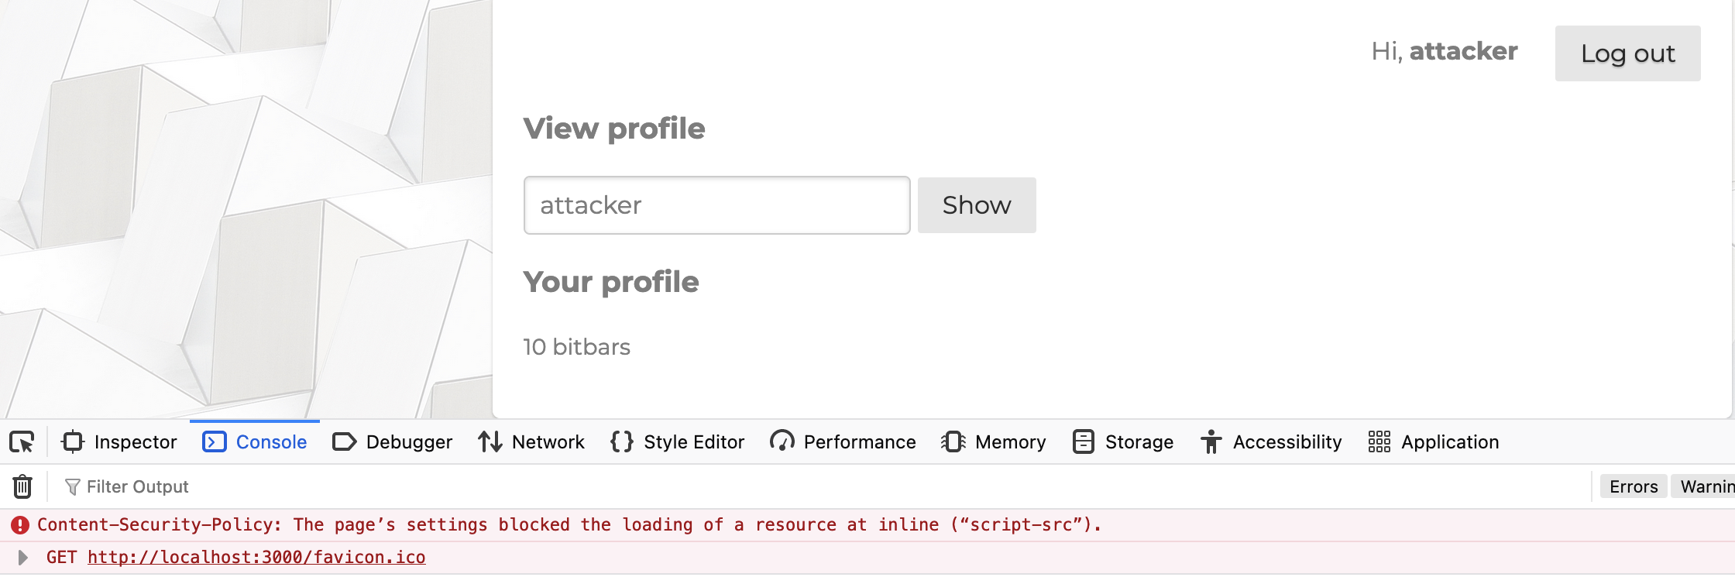This screenshot has width=1735, height=584.
Task: Expand the GET favicon.ico request
Action: pos(23,558)
